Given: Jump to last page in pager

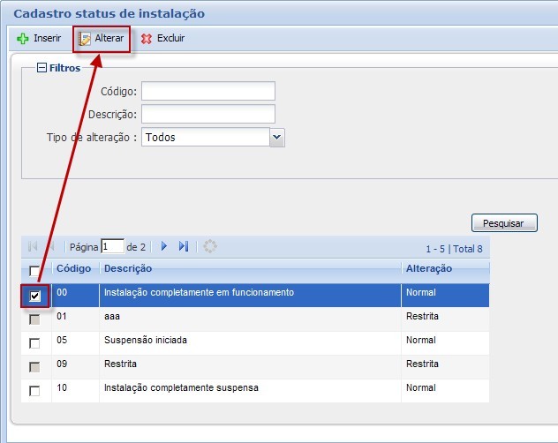Looking at the screenshot, I should tap(184, 247).
